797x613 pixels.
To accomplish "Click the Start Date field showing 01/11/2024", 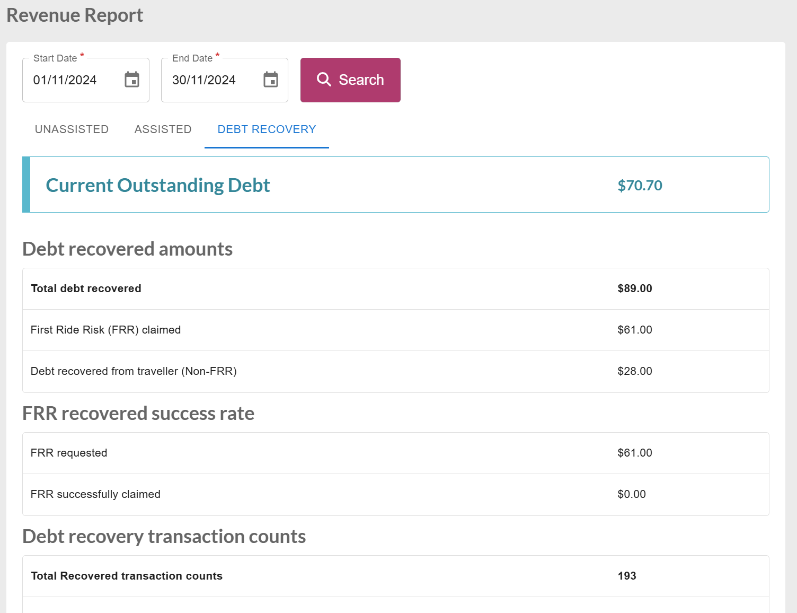I will click(x=86, y=80).
